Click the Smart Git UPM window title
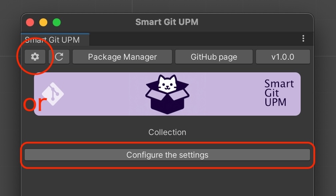336x196 pixels. [x=167, y=22]
